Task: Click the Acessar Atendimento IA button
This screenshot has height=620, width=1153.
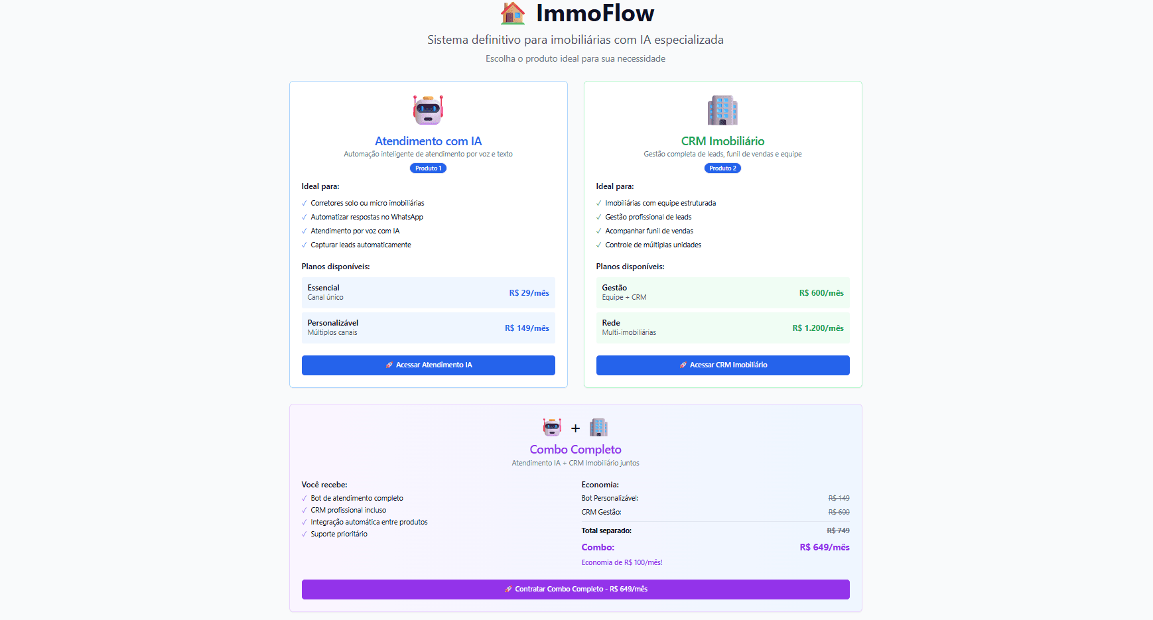Action: click(x=428, y=365)
